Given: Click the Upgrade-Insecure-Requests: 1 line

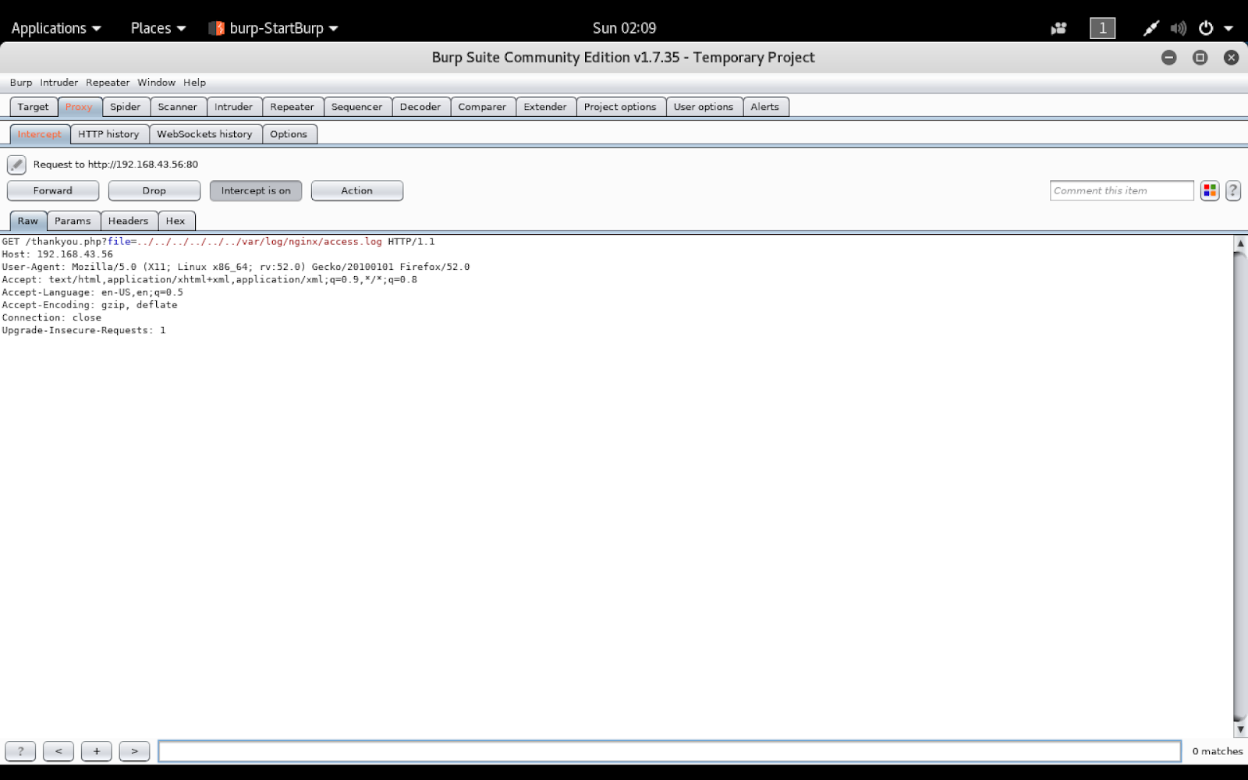Looking at the screenshot, I should [x=83, y=330].
